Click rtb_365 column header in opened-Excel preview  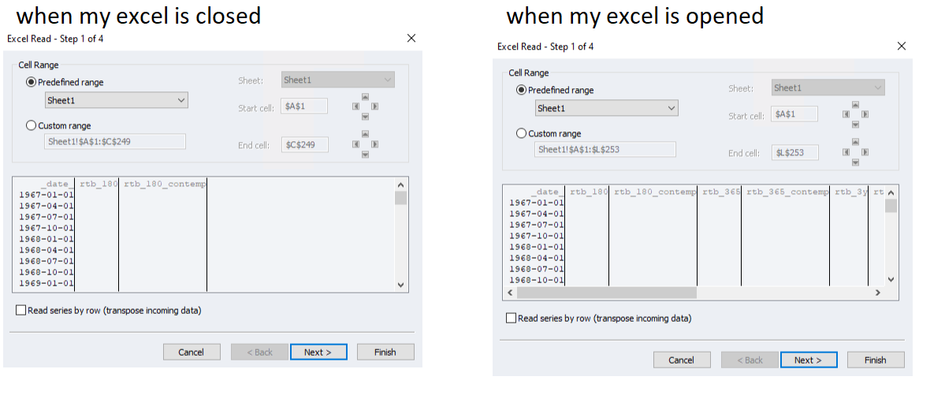(721, 192)
